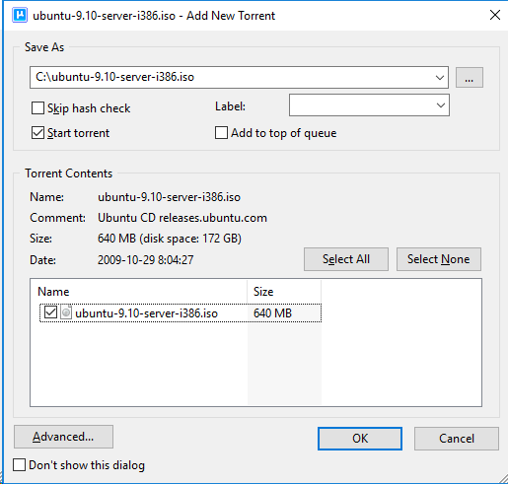Check Don't show this dialog
The width and height of the screenshot is (508, 484).
[19, 465]
